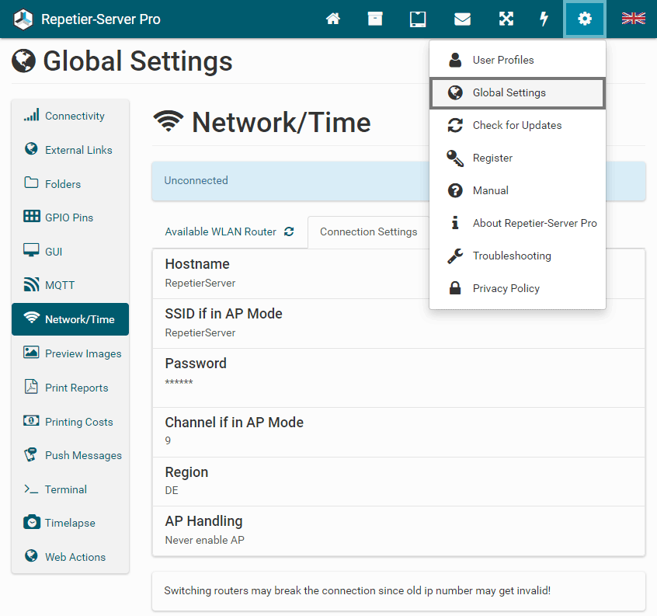This screenshot has width=657, height=616.
Task: Open Register from the menu
Action: click(517, 158)
